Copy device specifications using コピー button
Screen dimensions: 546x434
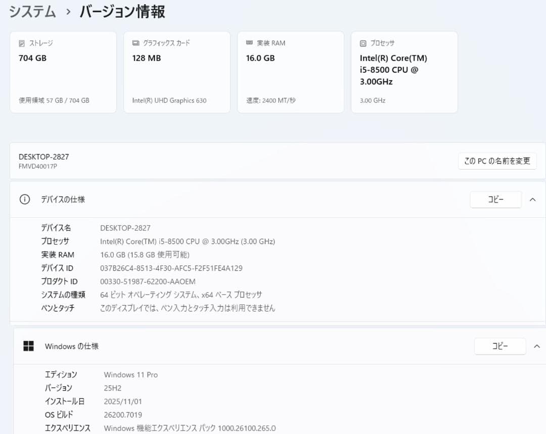coord(495,199)
